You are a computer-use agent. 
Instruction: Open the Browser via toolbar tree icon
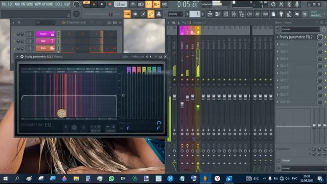coord(242,14)
